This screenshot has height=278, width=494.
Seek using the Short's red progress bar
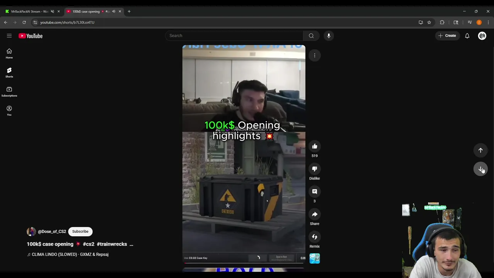(x=244, y=263)
